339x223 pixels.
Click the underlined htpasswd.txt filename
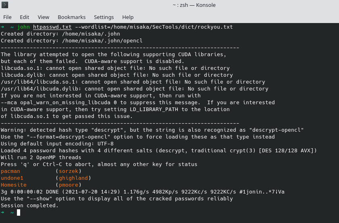click(52, 27)
